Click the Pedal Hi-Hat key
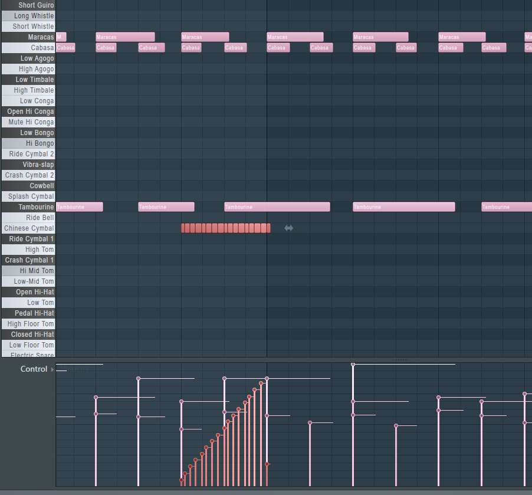Viewport: 532px width, 495px height. [x=28, y=313]
